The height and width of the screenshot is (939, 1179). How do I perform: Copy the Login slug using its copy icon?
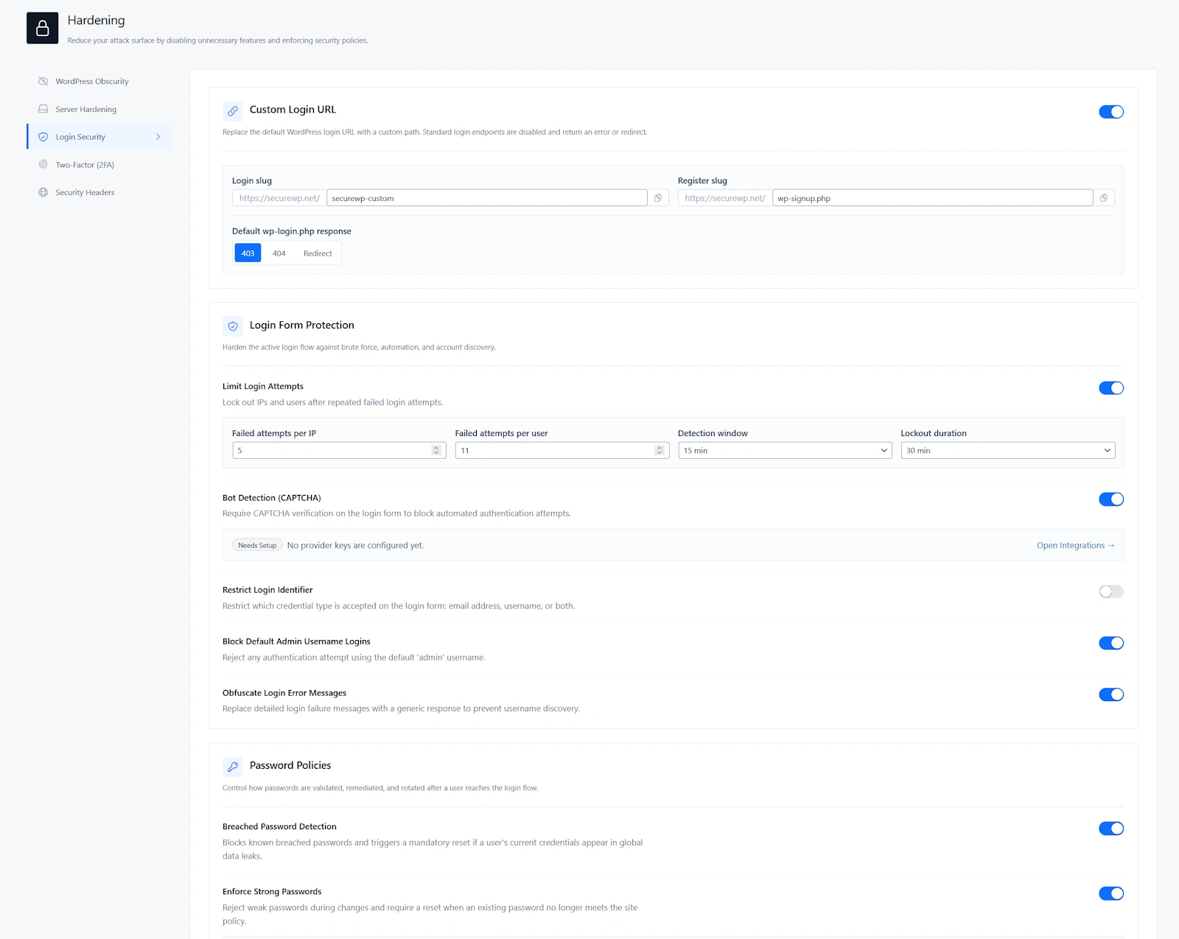tap(658, 197)
